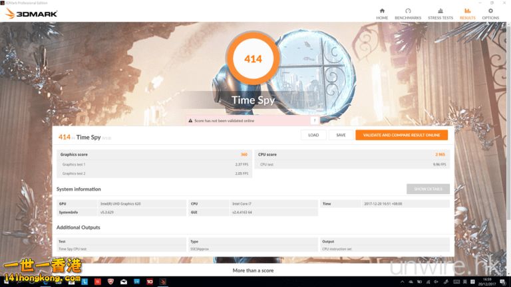Select the 'Graphics score' row
The height and width of the screenshot is (287, 511).
pos(154,155)
